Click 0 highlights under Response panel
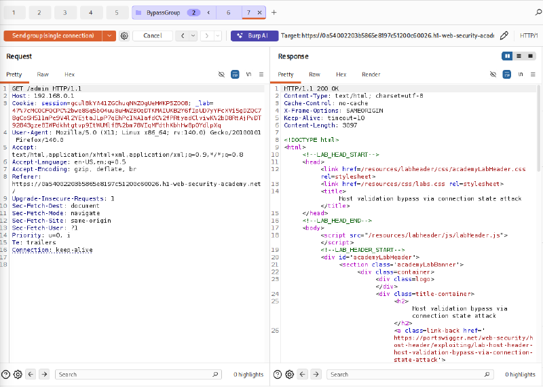 pyautogui.click(x=520, y=374)
